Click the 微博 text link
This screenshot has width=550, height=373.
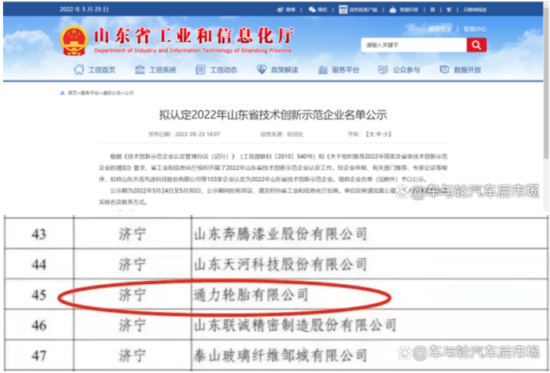[290, 10]
